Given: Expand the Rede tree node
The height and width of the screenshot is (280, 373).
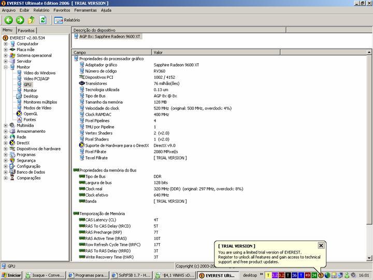Looking at the screenshot, I should [x=6, y=137].
